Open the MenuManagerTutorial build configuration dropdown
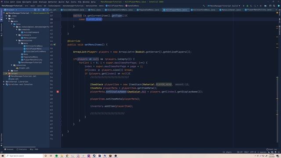Screen dimensions: 281x158 click(223, 6)
